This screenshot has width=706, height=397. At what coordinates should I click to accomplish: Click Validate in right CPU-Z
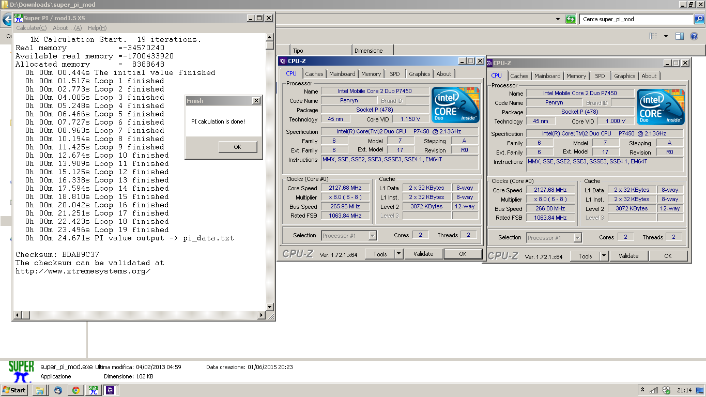point(628,256)
